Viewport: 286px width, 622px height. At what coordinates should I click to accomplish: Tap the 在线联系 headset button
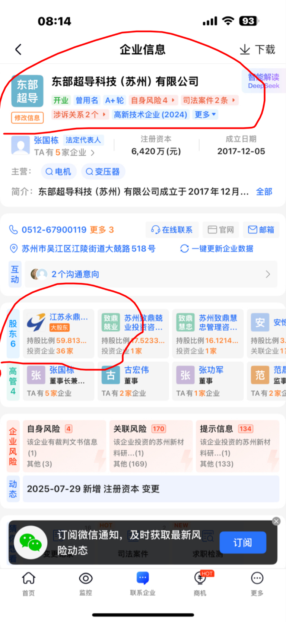point(172,230)
